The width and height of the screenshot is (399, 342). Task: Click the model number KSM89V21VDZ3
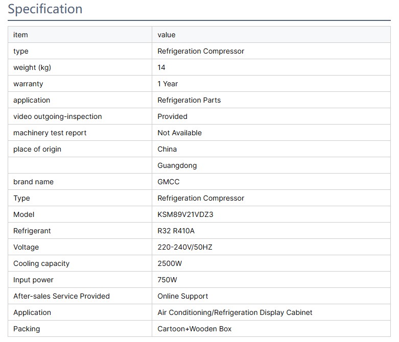click(x=185, y=214)
